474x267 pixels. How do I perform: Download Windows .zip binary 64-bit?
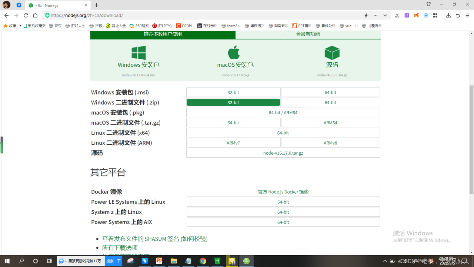(x=330, y=102)
